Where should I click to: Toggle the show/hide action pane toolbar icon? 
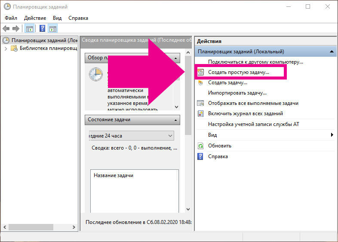tap(53, 28)
